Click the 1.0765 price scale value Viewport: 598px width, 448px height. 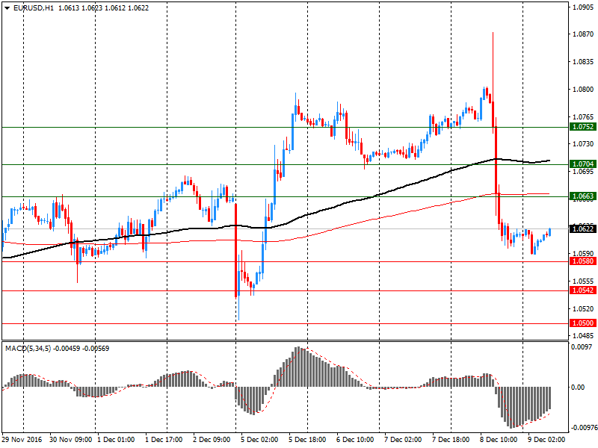coord(583,117)
